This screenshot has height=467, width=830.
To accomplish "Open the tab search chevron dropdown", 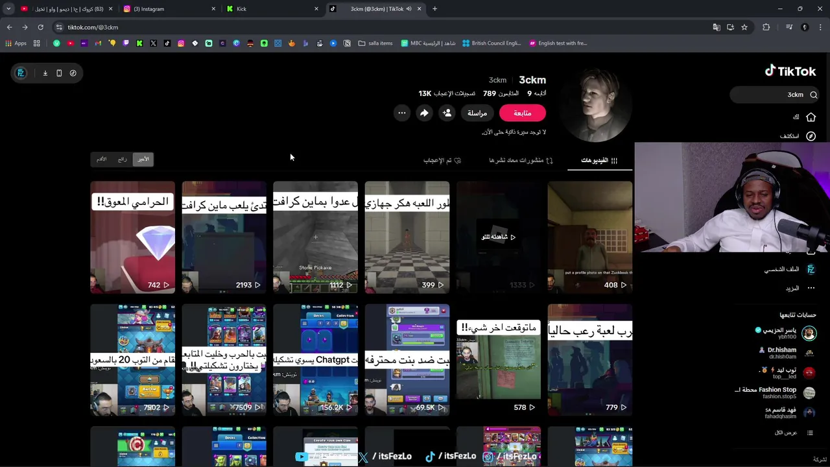I will (8, 9).
